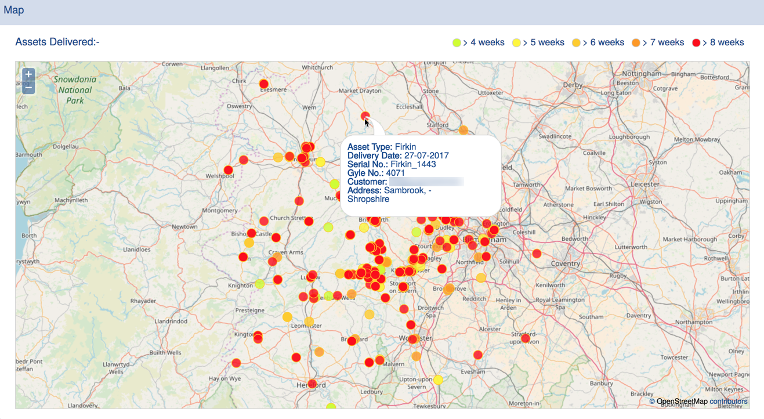
Task: Click the green '> 4 weeks' legend dot
Action: pos(457,42)
